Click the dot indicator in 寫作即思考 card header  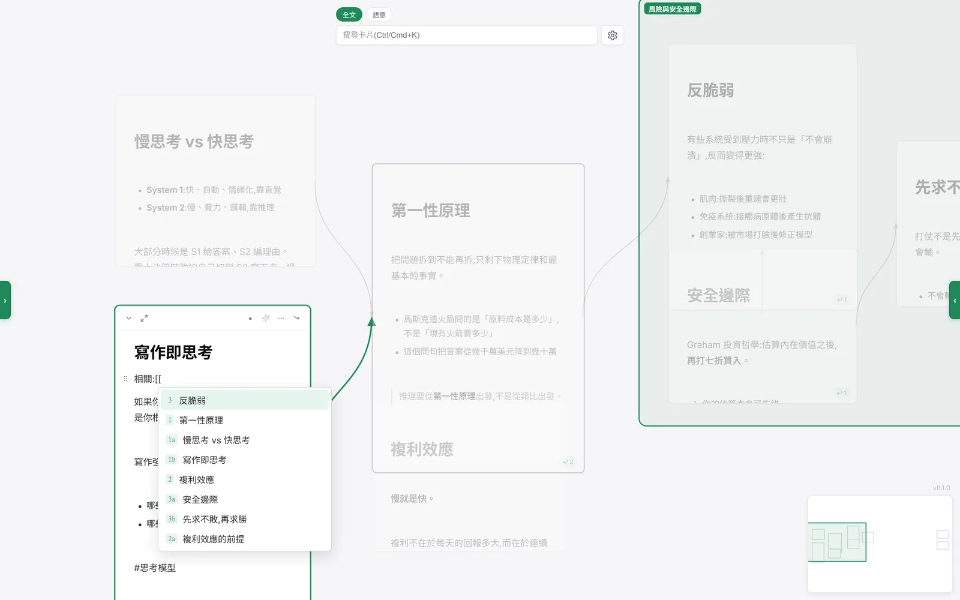(250, 319)
